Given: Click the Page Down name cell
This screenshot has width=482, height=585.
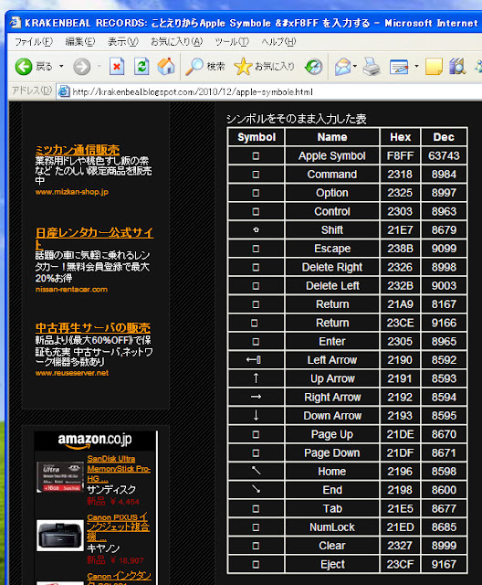Looking at the screenshot, I should pyautogui.click(x=332, y=453).
